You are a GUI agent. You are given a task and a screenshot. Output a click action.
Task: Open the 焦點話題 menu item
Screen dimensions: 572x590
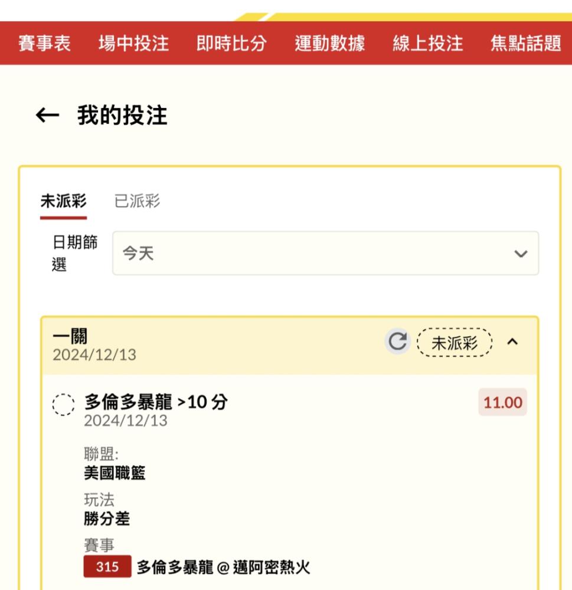526,43
